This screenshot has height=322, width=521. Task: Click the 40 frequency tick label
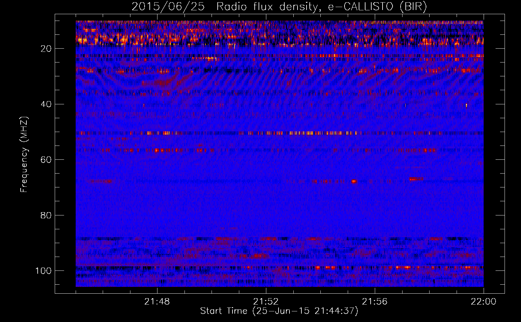[46, 104]
